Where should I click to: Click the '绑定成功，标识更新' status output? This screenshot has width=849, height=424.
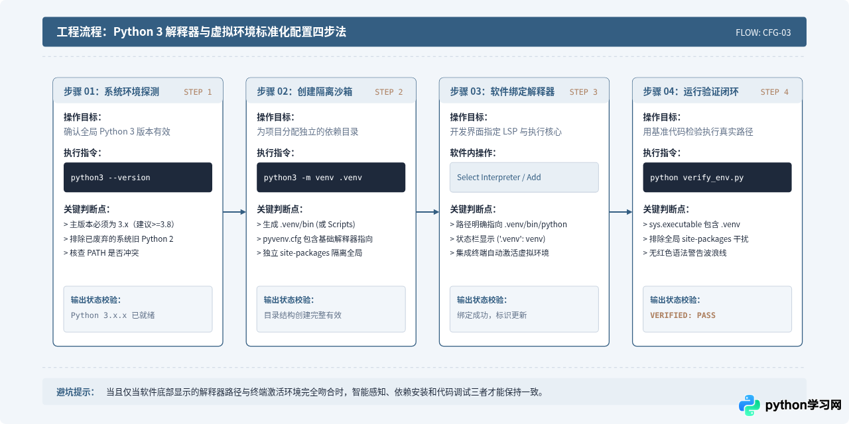[491, 315]
